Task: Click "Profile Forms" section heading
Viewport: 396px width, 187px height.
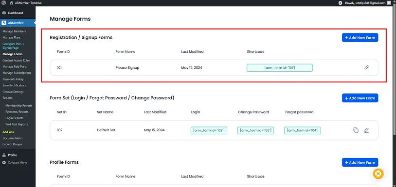Action: tap(64, 162)
